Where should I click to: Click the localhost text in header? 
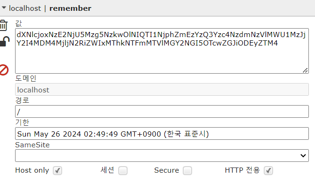[x=25, y=8]
